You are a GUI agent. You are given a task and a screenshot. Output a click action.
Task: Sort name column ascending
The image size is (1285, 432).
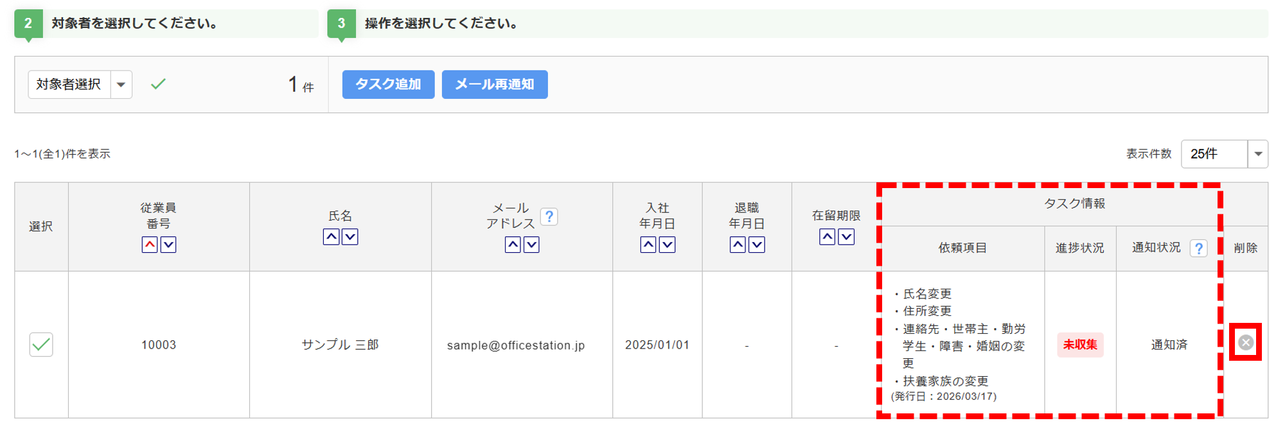[x=331, y=237]
